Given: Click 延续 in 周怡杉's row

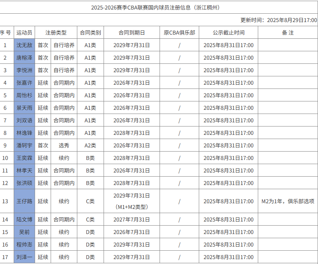Looking at the screenshot, I should click(43, 95).
